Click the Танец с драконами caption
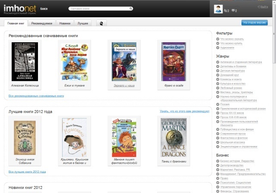 pos(174,162)
